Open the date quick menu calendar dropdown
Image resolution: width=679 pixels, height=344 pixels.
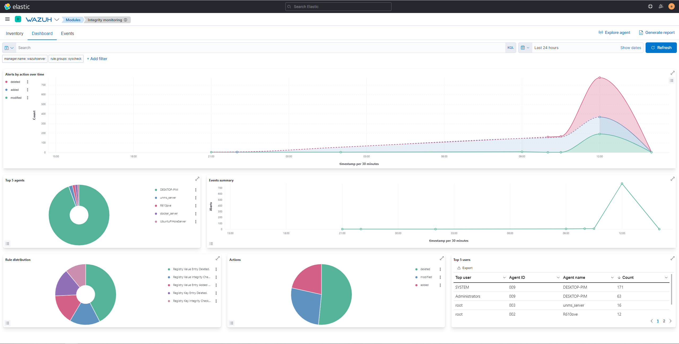pos(525,48)
